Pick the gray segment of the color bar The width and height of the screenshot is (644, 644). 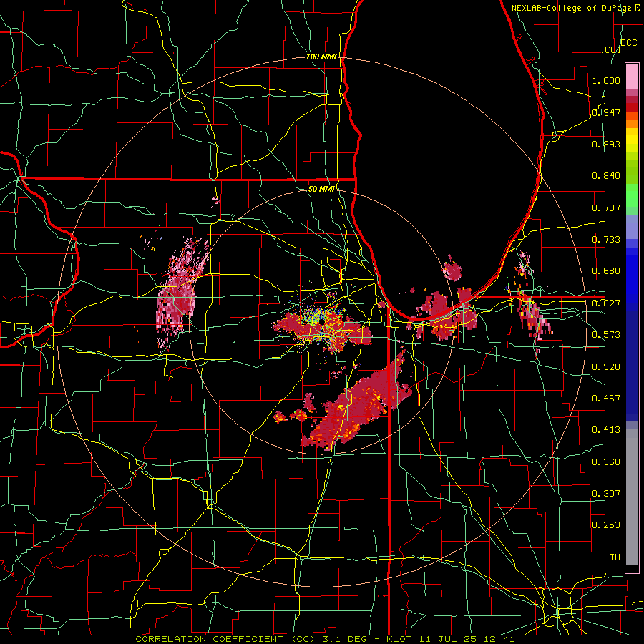coord(632,497)
